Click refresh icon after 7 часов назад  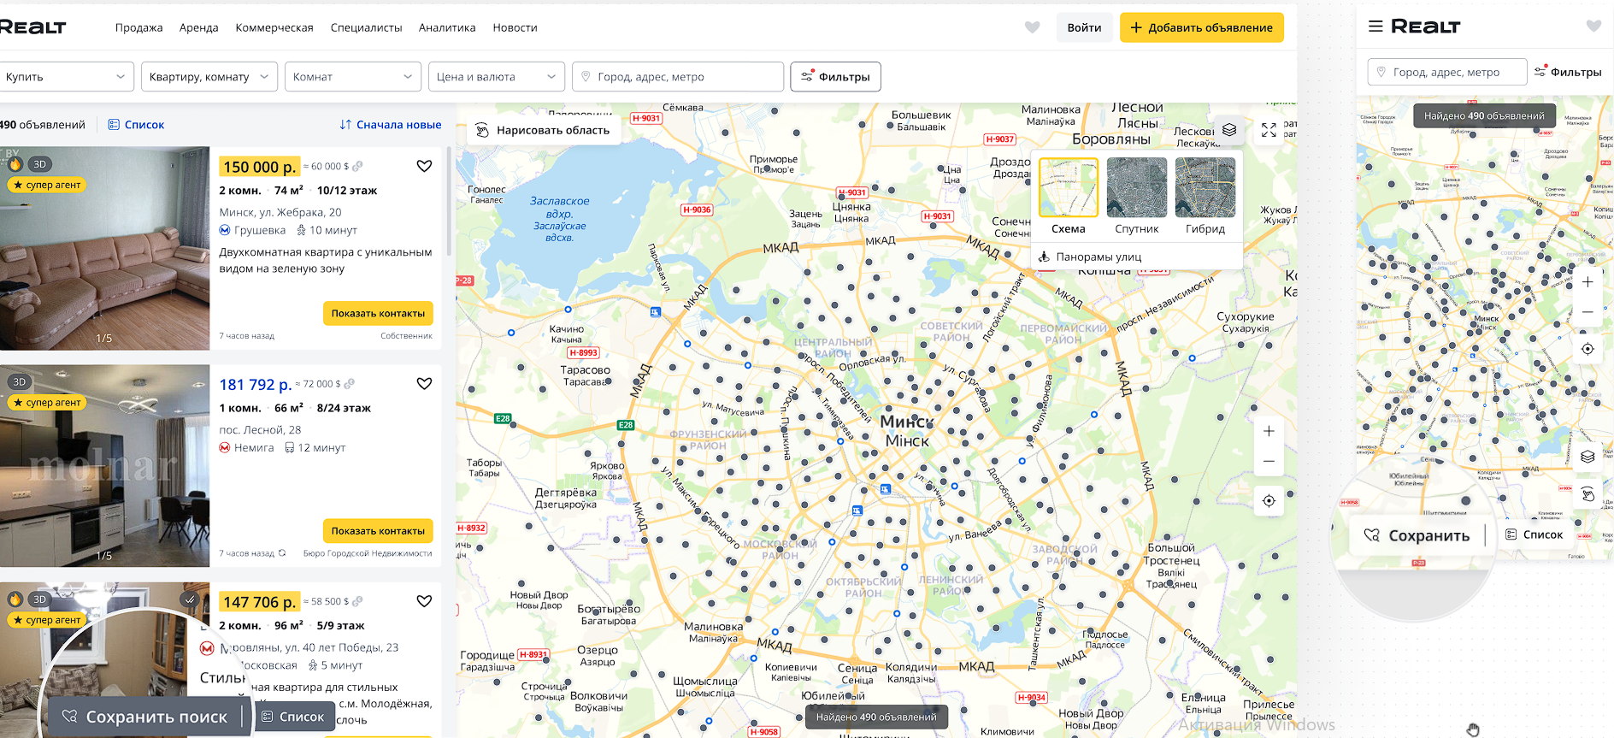tap(282, 553)
